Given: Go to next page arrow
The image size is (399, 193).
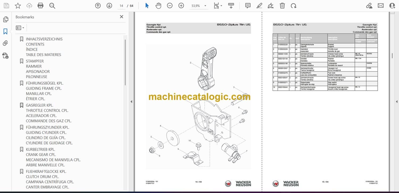Looking at the screenshot, I should pos(109,6).
